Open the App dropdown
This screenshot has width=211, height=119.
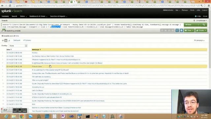pos(177,10)
